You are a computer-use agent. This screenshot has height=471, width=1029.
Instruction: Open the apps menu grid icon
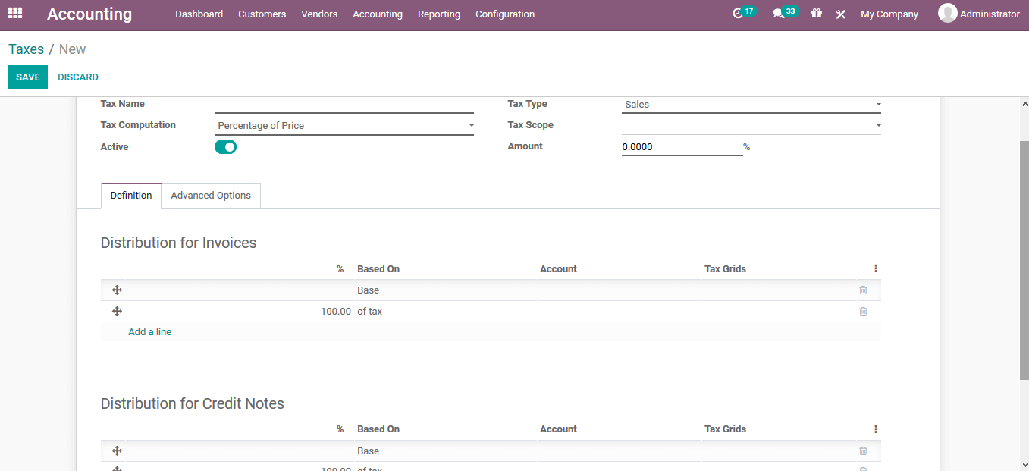[14, 14]
